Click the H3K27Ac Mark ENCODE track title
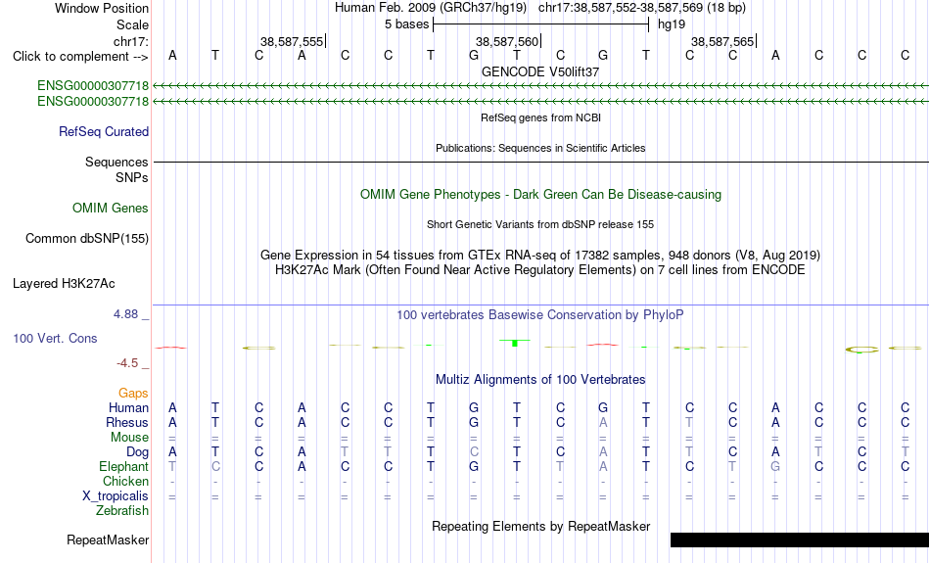Image resolution: width=930 pixels, height=563 pixels. coord(540,270)
